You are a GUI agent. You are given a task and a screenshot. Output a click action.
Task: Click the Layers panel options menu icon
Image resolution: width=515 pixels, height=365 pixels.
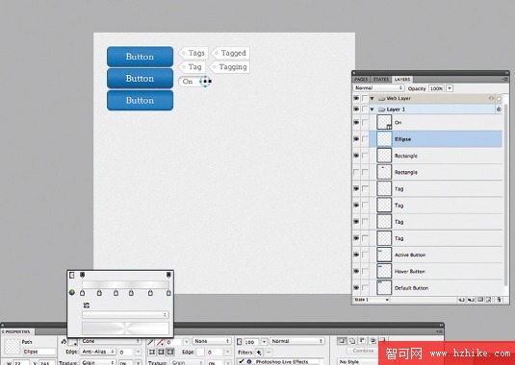pos(505,80)
